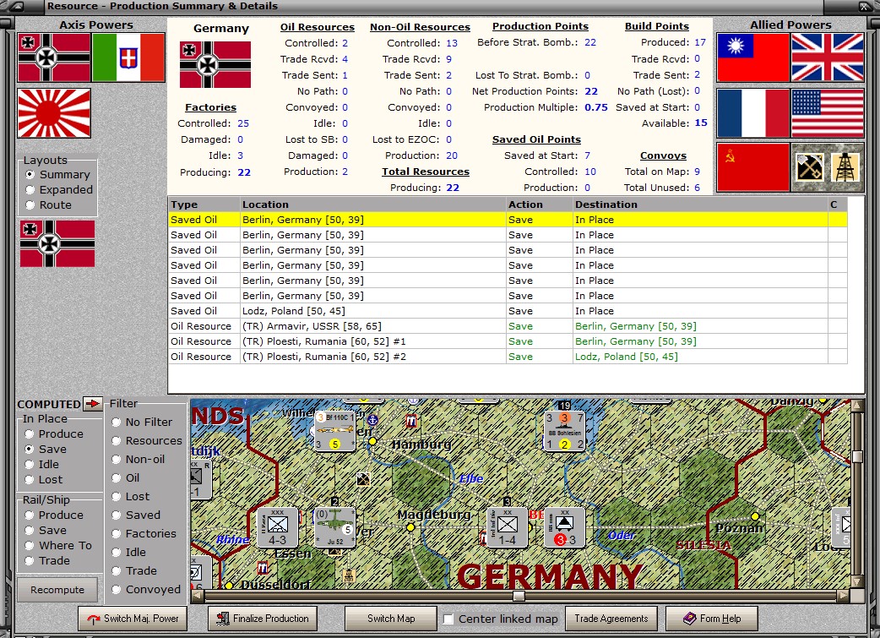Click map scrollbar up arrow
The width and height of the screenshot is (880, 638).
(857, 406)
